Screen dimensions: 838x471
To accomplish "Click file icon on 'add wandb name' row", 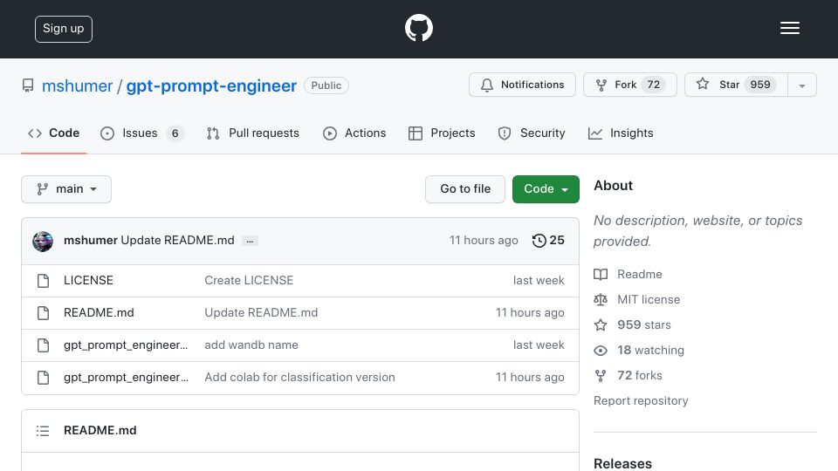I will tap(44, 345).
